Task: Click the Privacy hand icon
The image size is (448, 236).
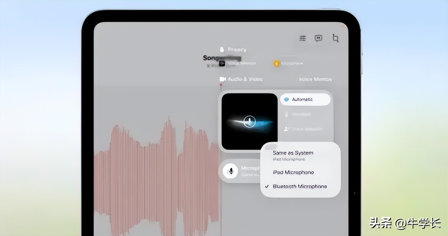Action: (x=222, y=49)
